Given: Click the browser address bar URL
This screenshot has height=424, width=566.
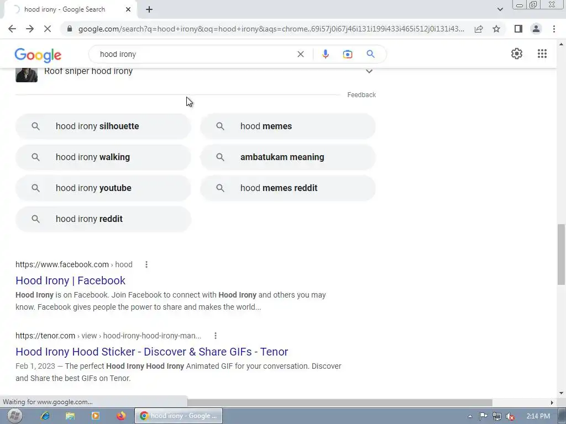Looking at the screenshot, I should 271,29.
